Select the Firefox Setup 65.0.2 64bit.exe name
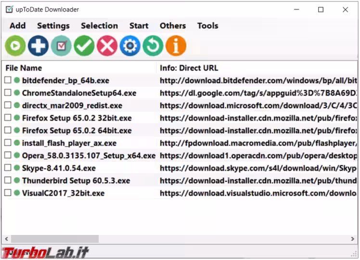 tap(77, 130)
